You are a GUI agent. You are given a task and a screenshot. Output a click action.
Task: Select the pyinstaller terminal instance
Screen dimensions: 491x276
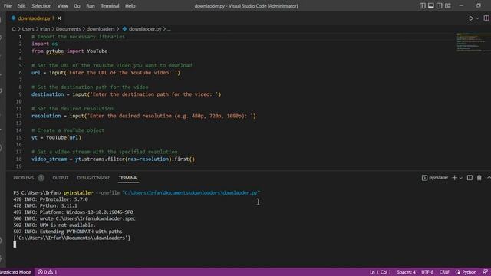click(x=435, y=178)
